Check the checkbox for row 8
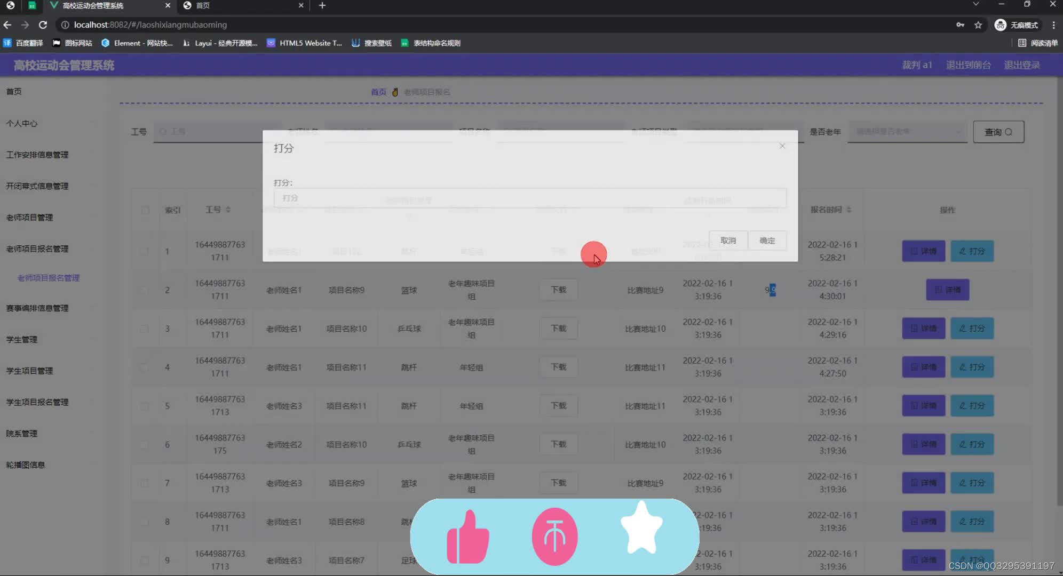The height and width of the screenshot is (576, 1063). (x=144, y=522)
